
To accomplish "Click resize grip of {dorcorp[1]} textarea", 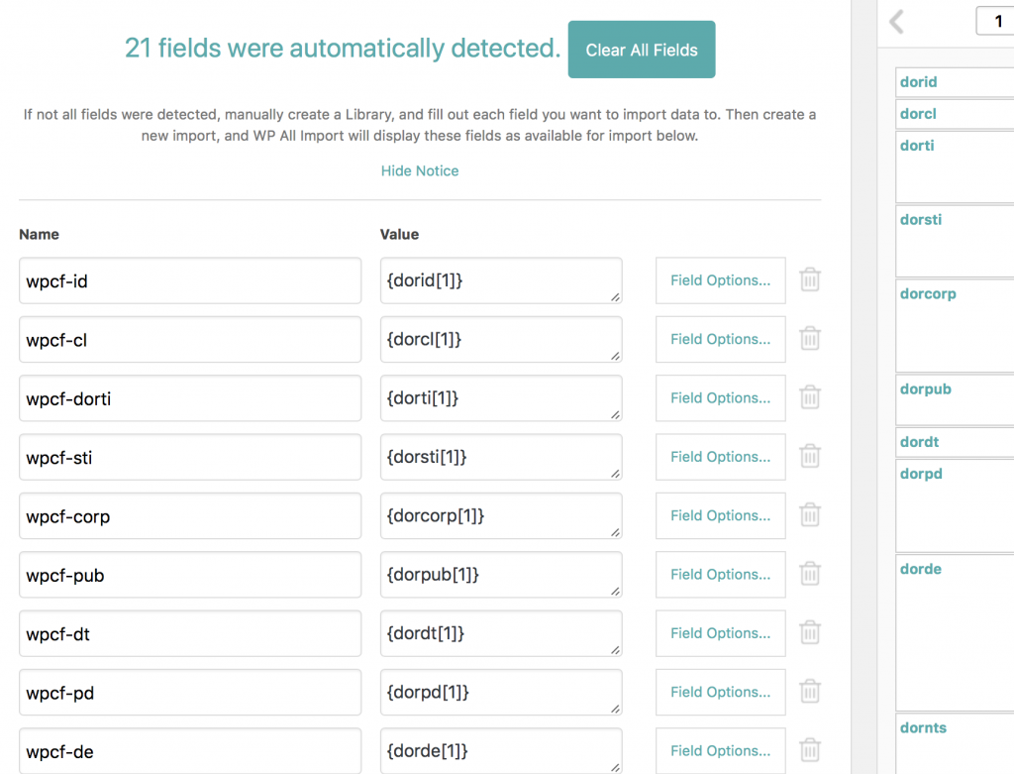I will [616, 532].
